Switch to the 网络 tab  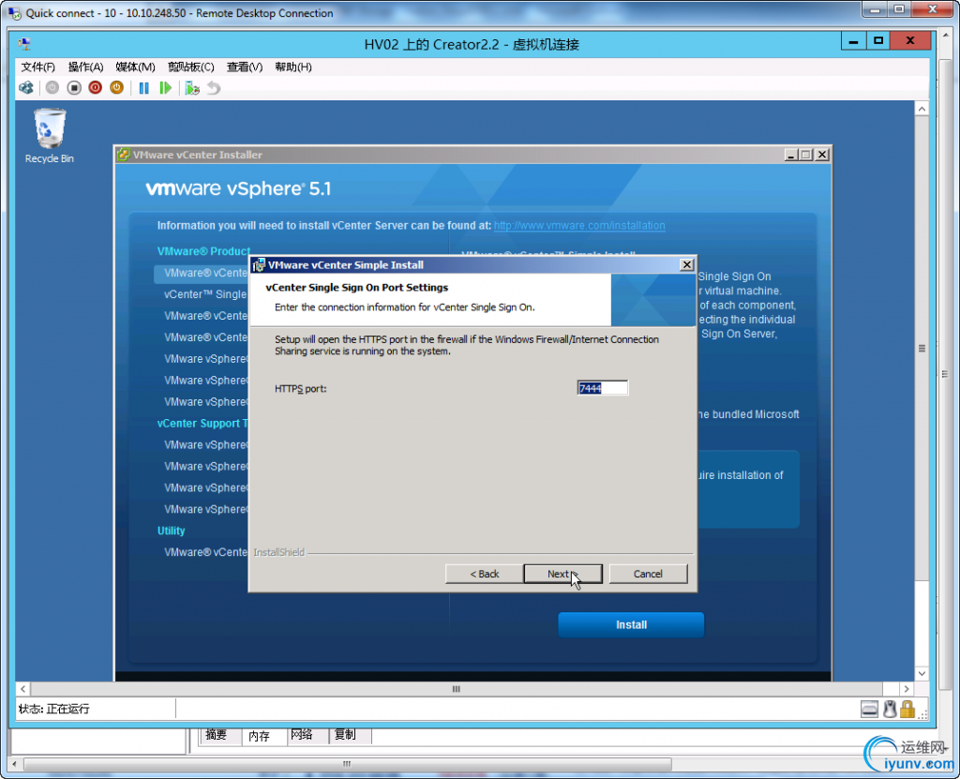point(302,734)
